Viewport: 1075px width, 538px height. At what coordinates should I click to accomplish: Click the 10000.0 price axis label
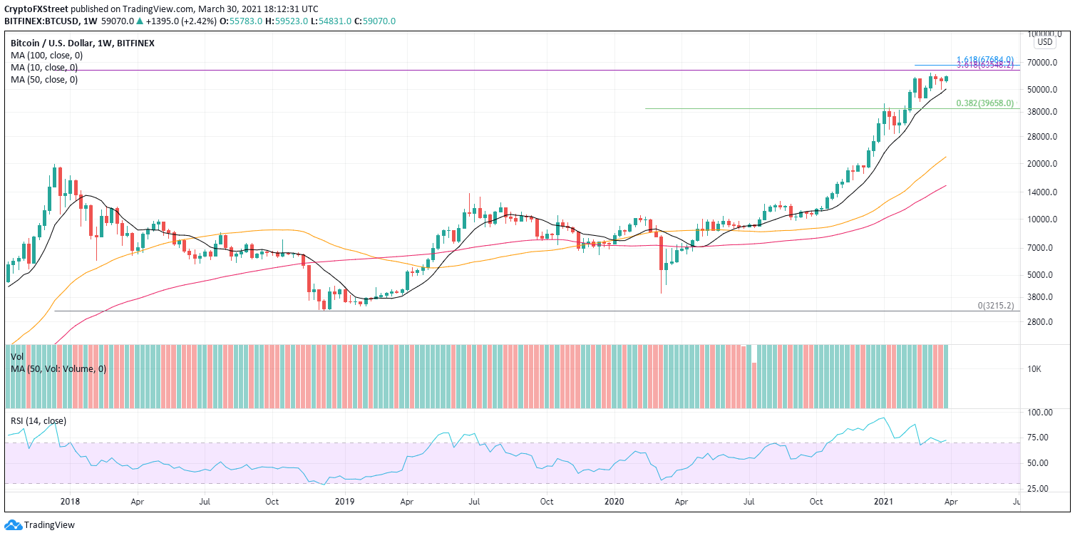pos(1041,219)
